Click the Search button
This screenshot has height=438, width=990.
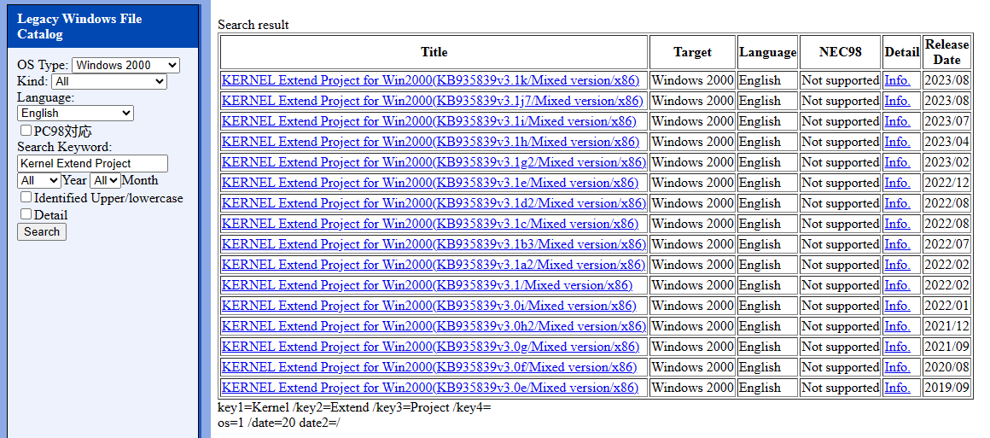tap(41, 231)
